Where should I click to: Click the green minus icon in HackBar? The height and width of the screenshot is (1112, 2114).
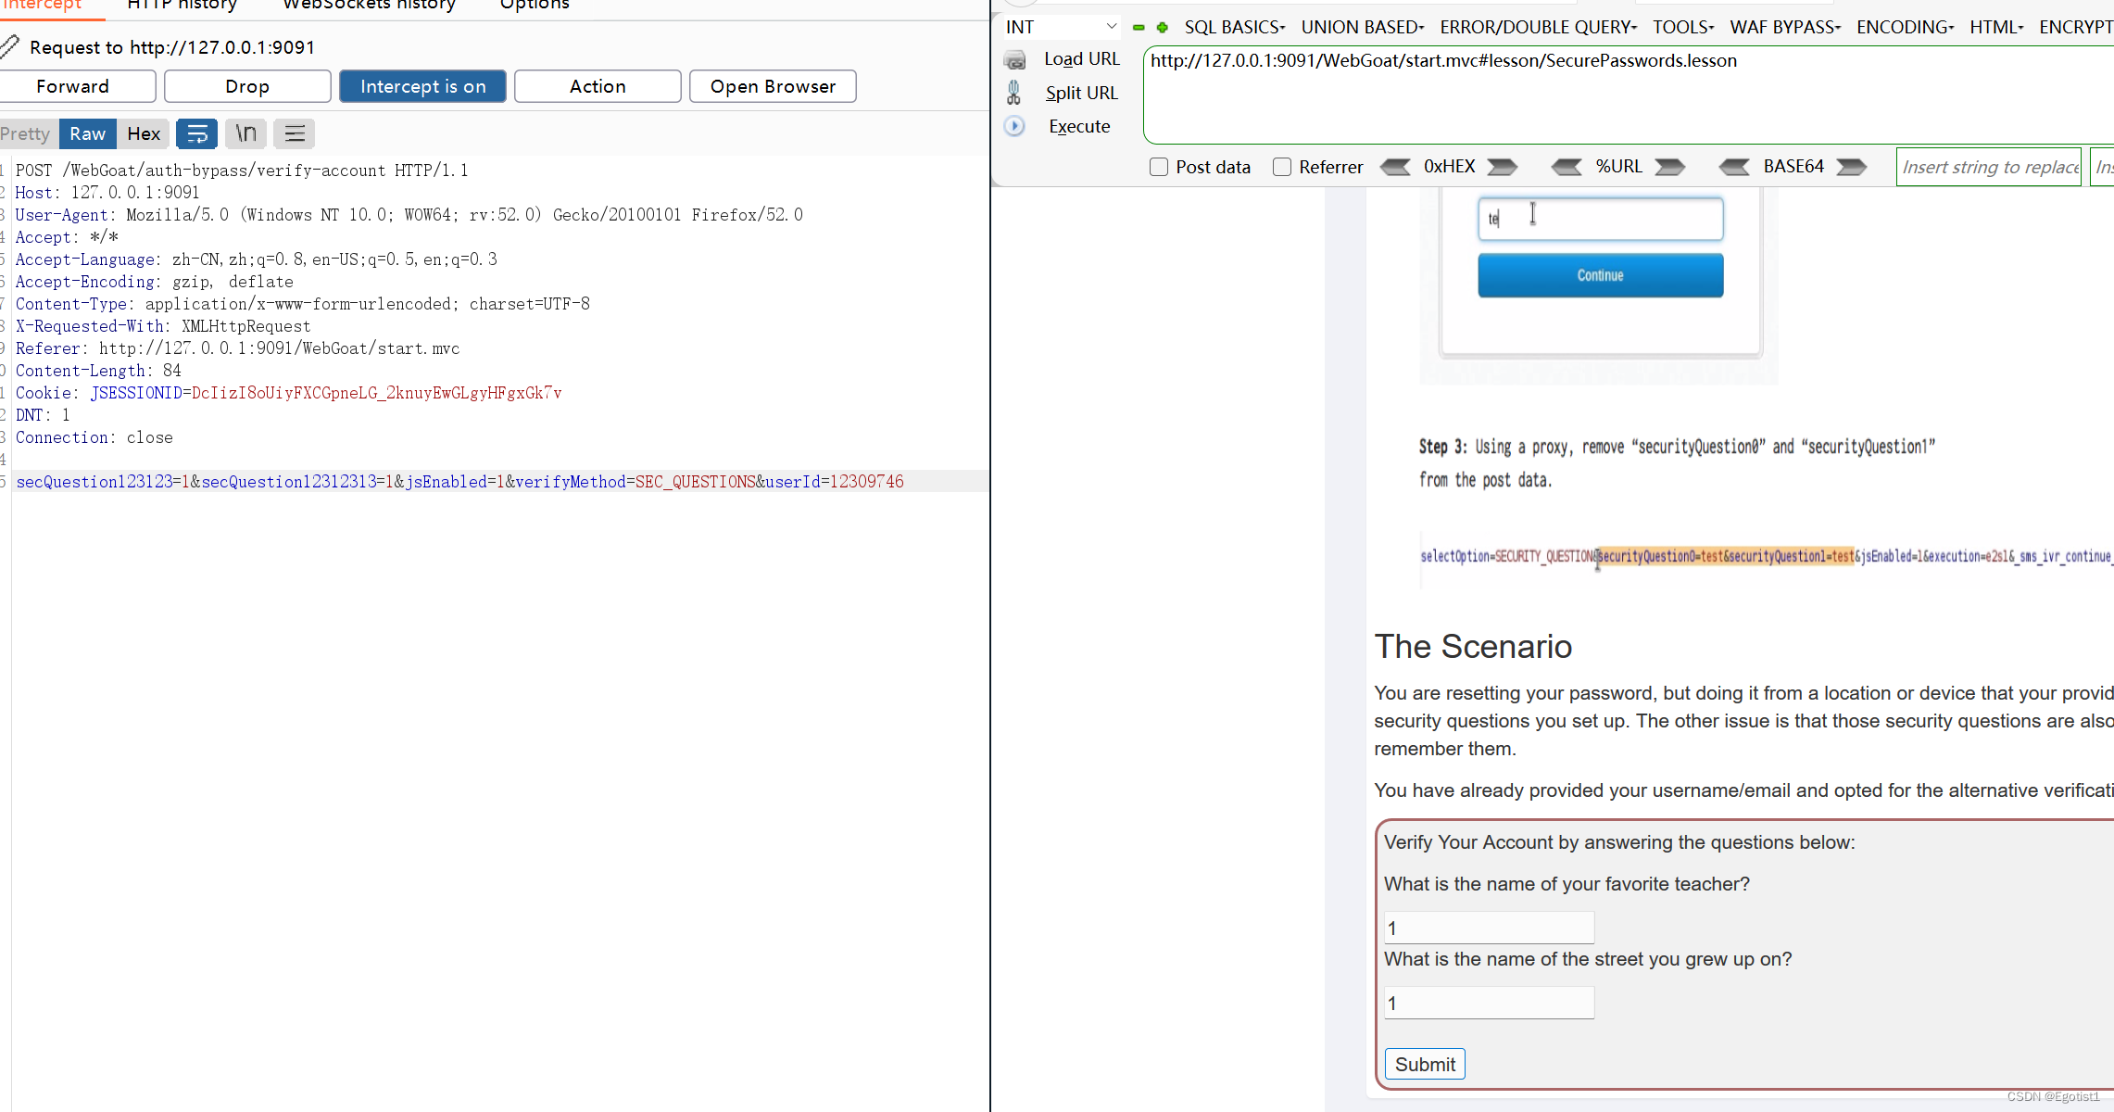tap(1139, 28)
